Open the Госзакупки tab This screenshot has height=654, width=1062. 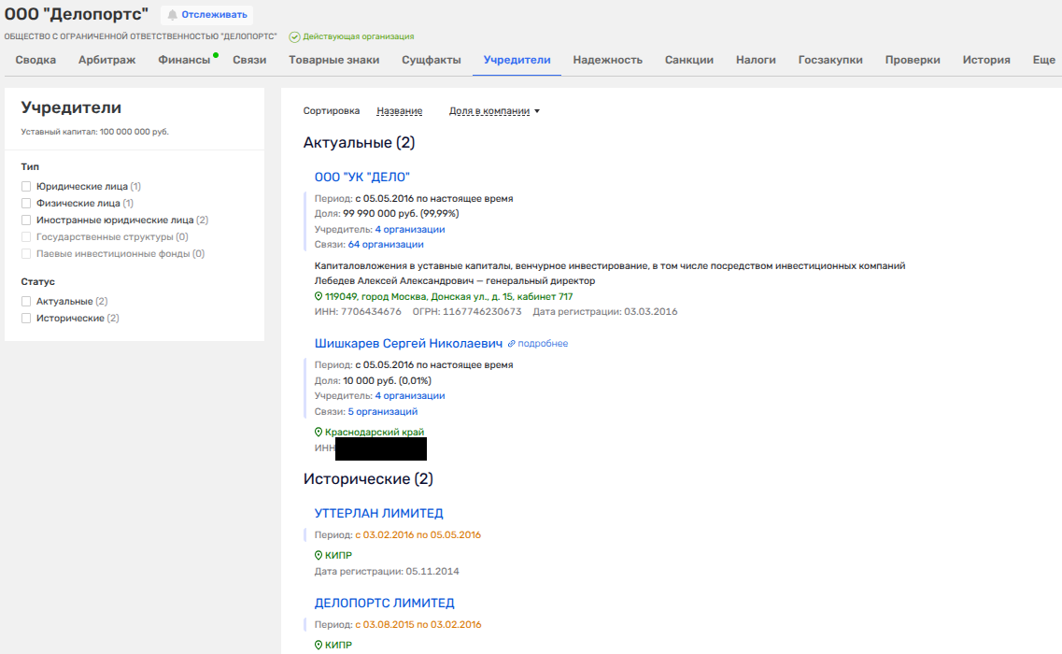point(830,60)
